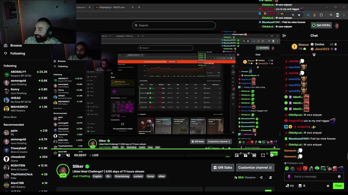Insert the red hammer and sickle emote

click(x=299, y=168)
